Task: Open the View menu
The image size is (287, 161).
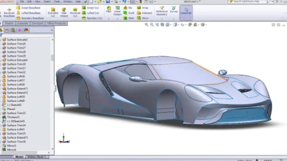Action: coord(38,1)
